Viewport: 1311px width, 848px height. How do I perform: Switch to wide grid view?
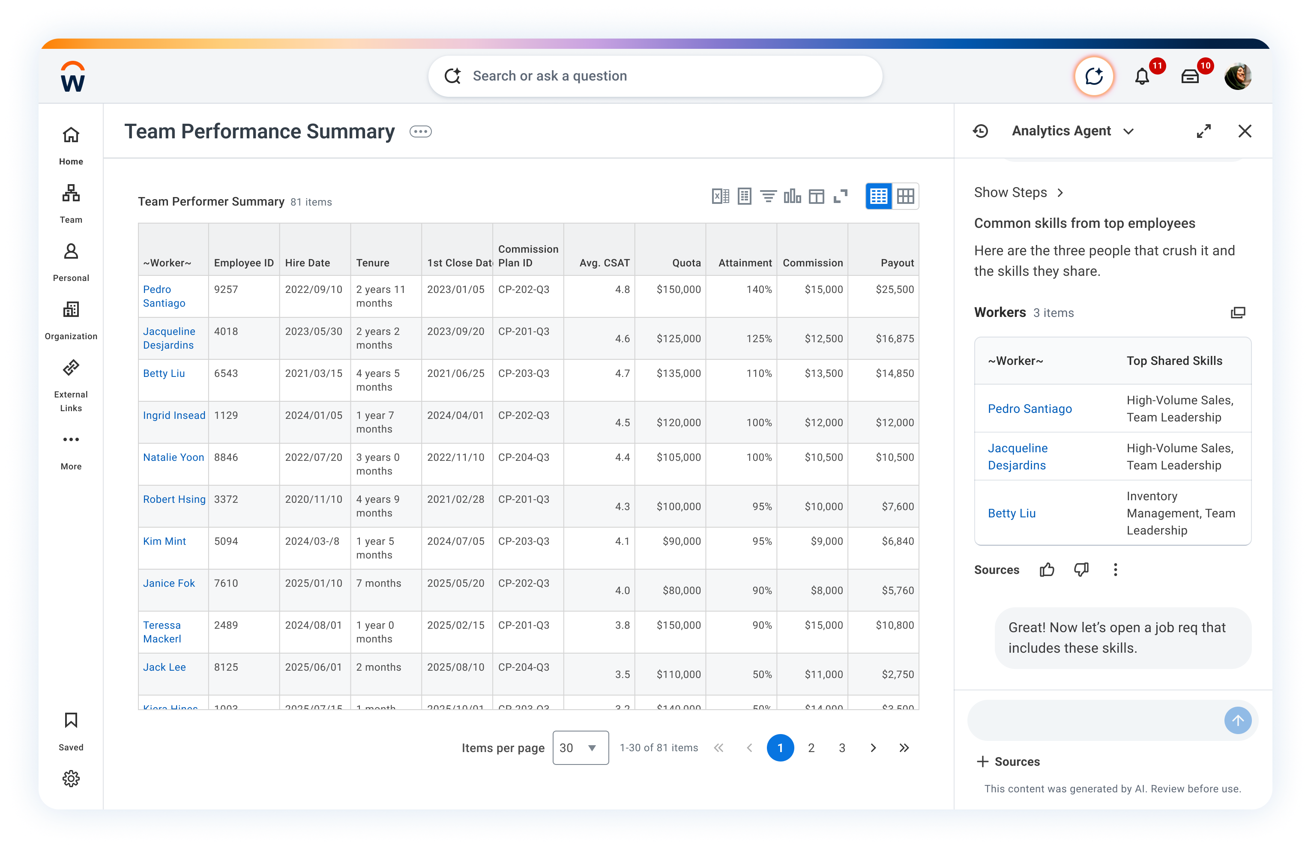(906, 196)
